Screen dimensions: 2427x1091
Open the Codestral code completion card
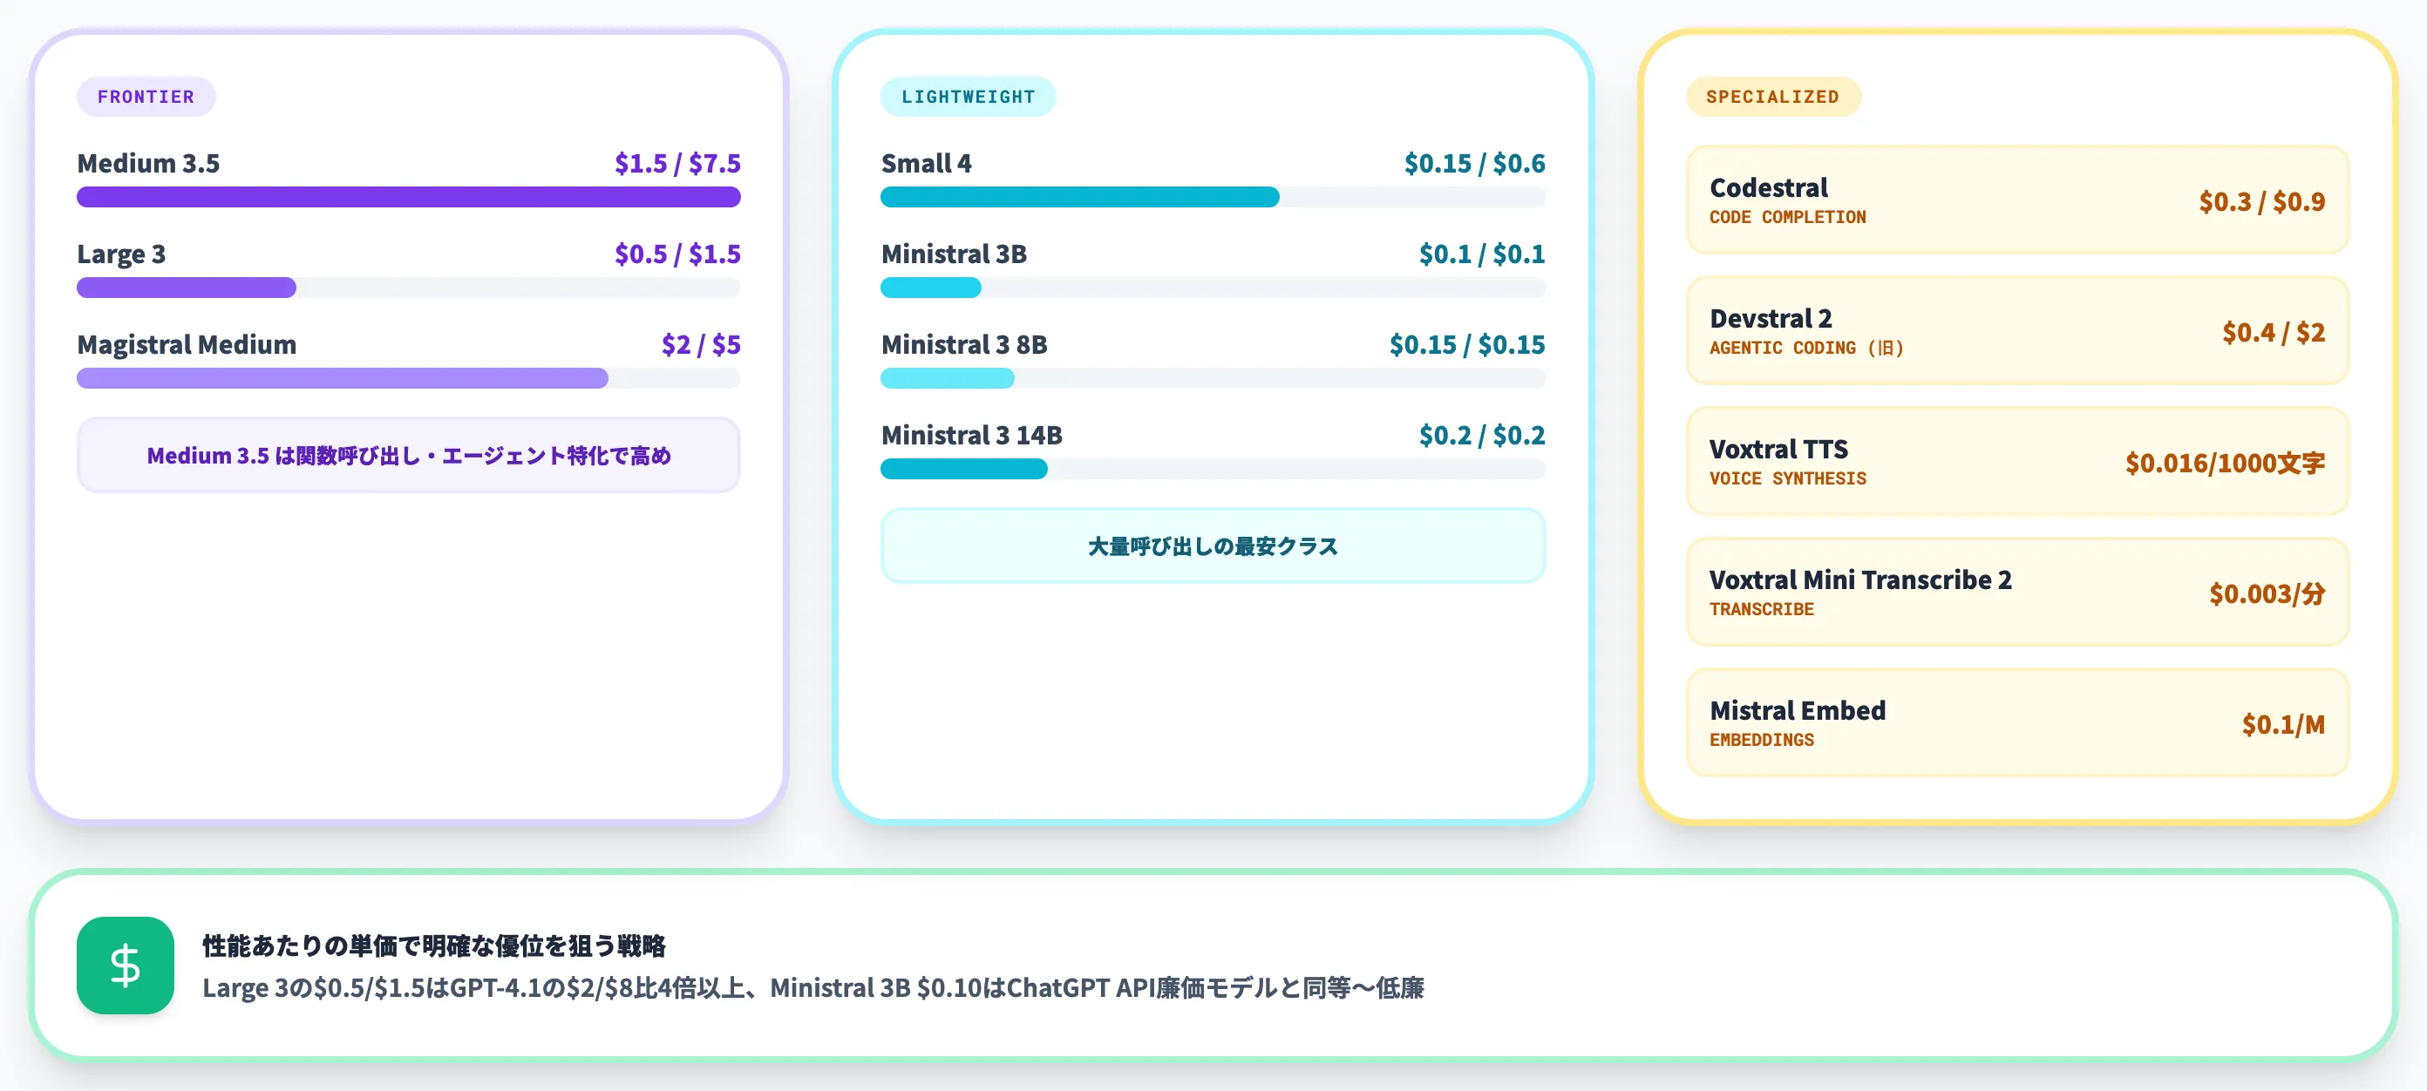point(2017,200)
